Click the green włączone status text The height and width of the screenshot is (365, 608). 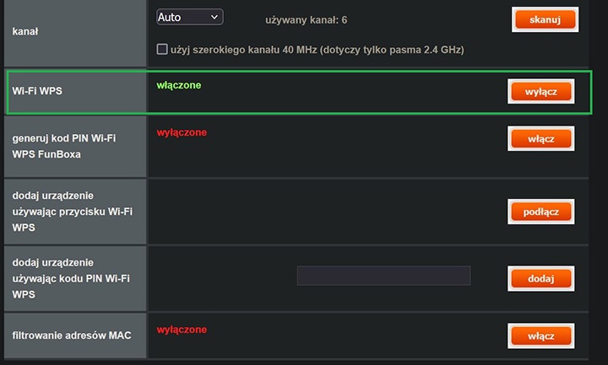coord(179,85)
